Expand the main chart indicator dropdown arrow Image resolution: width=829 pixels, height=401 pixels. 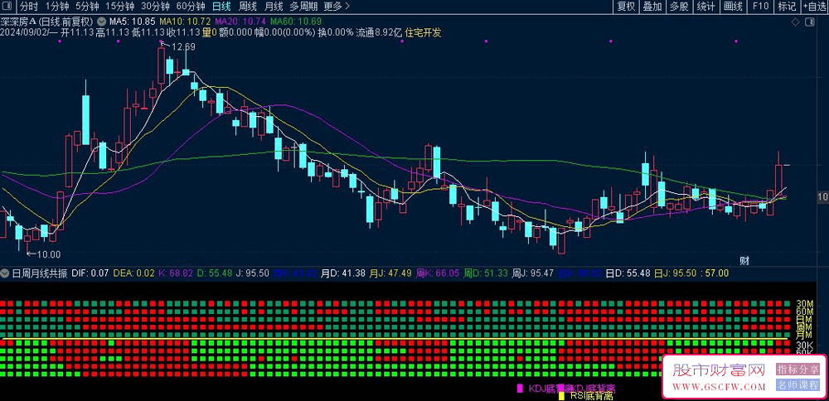point(101,22)
